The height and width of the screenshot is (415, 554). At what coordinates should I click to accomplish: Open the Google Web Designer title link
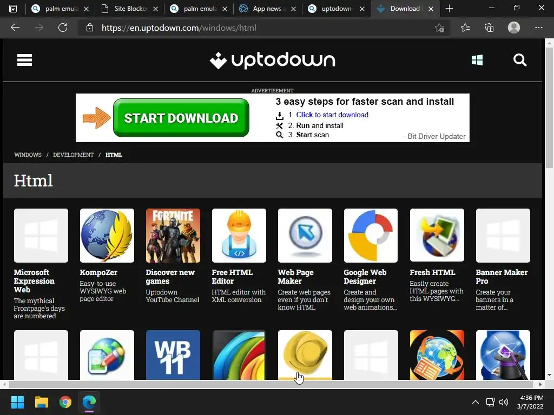365,277
